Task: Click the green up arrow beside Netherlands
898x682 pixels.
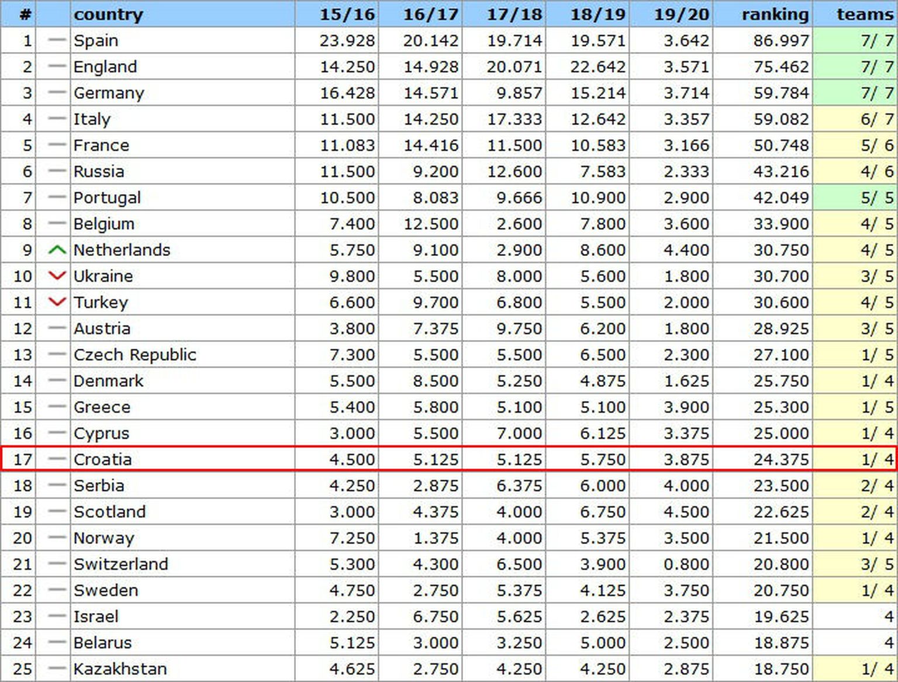Action: pyautogui.click(x=57, y=250)
